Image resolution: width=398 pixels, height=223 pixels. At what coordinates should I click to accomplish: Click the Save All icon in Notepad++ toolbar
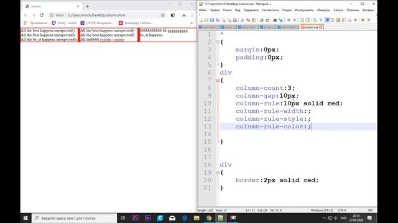pos(218,20)
